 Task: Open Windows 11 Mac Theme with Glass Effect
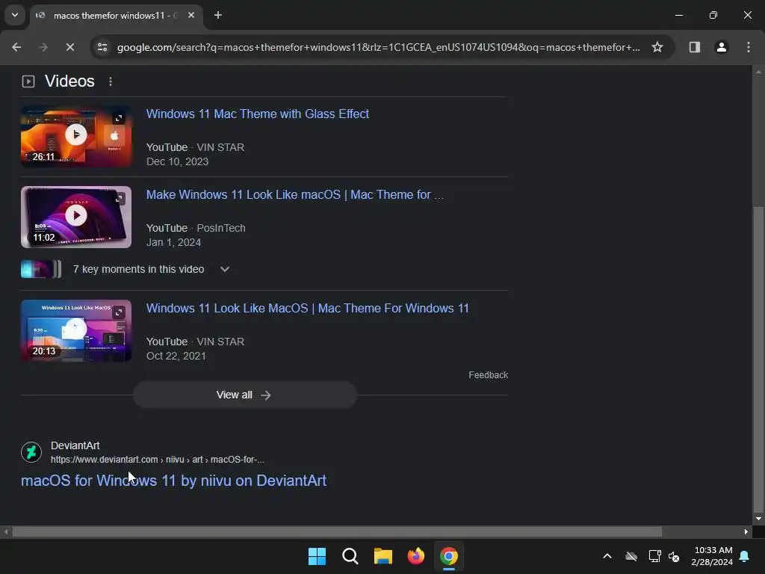[258, 114]
